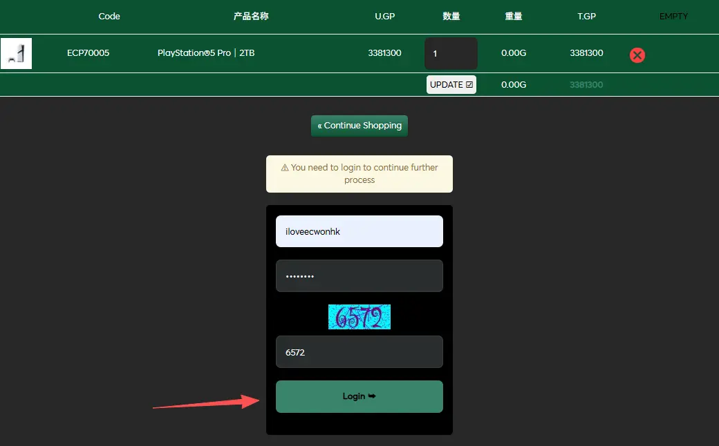Click the 重量 column header
The image size is (719, 446).
(x=514, y=16)
